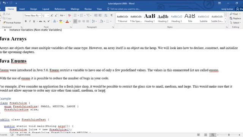Switch to Web Layout view
Image resolution: width=243 pixels, height=137 pixels.
click(213, 135)
